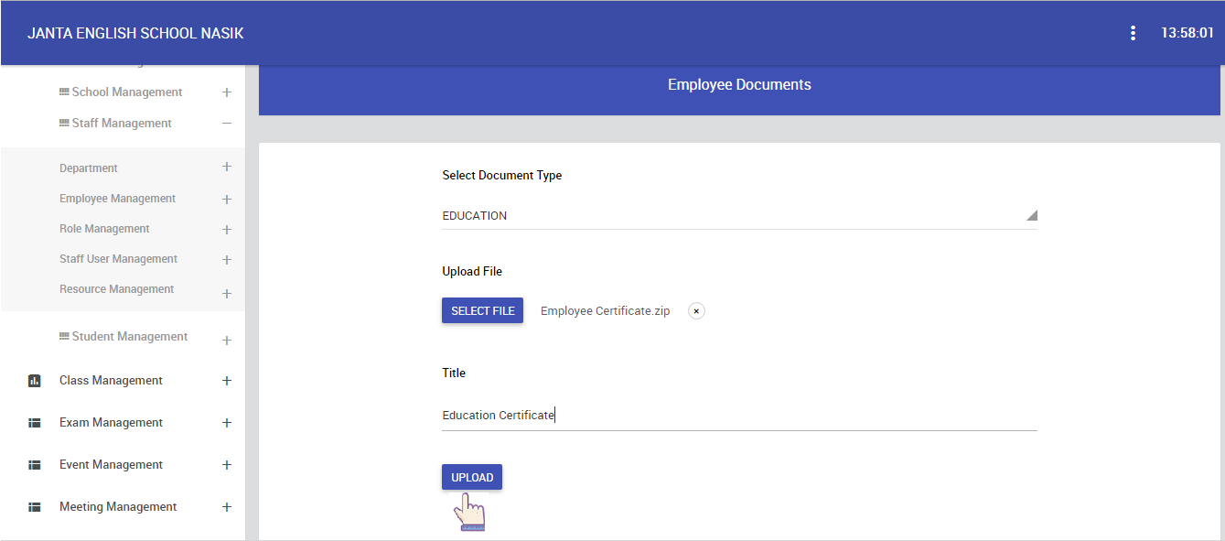
Task: Click the UPLOAD button
Action: (x=472, y=477)
